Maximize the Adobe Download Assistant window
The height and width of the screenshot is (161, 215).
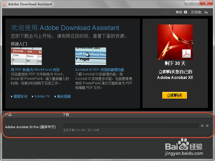tap(196, 3)
